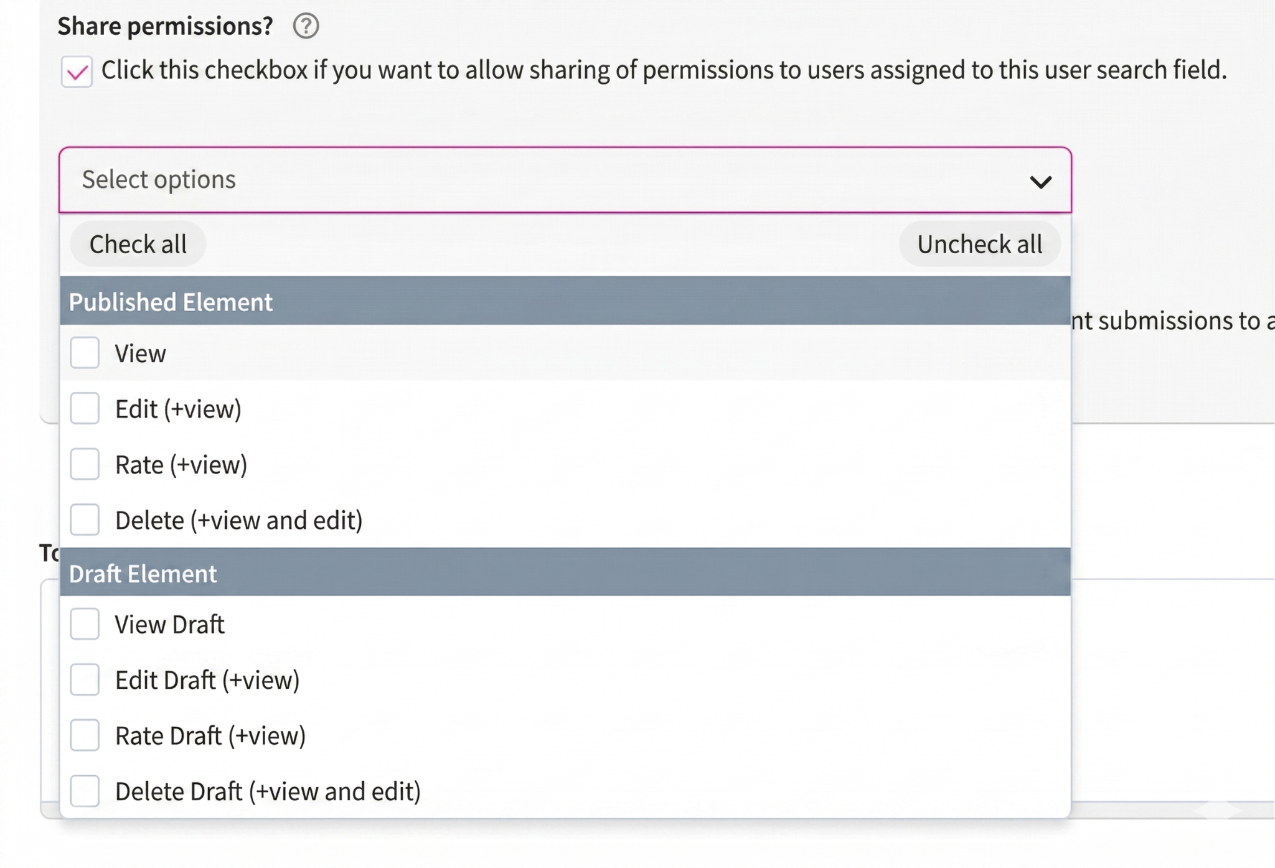Check Delete (+view and edit) option
Viewport: 1275px width, 868px height.
pos(85,520)
